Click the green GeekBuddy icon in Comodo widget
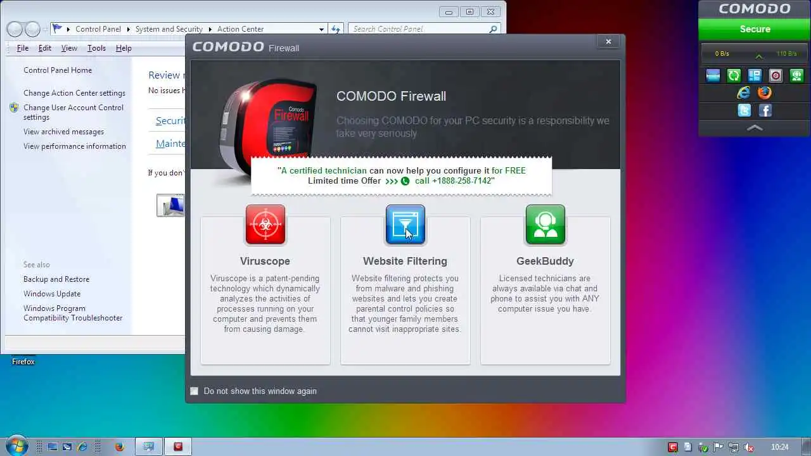811x456 pixels. [796, 76]
